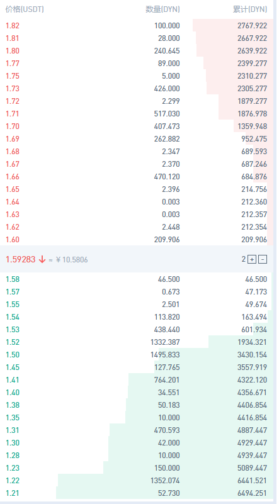This screenshot has height=504, width=279.
Task: Click the red down arrow beside 1.59283
Action: tap(42, 260)
